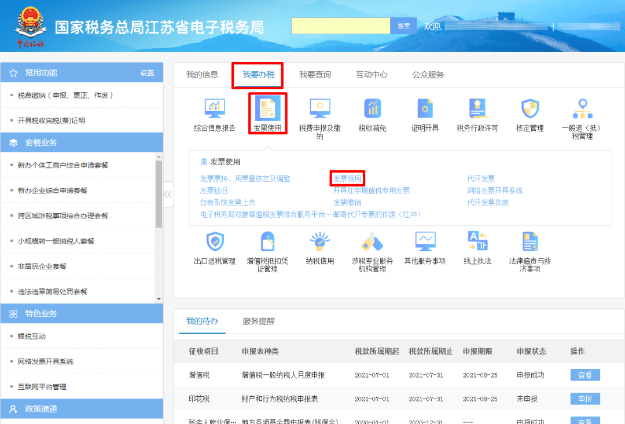
Task: Click 财产和行为税纳税申报表 cell
Action: pyautogui.click(x=280, y=399)
